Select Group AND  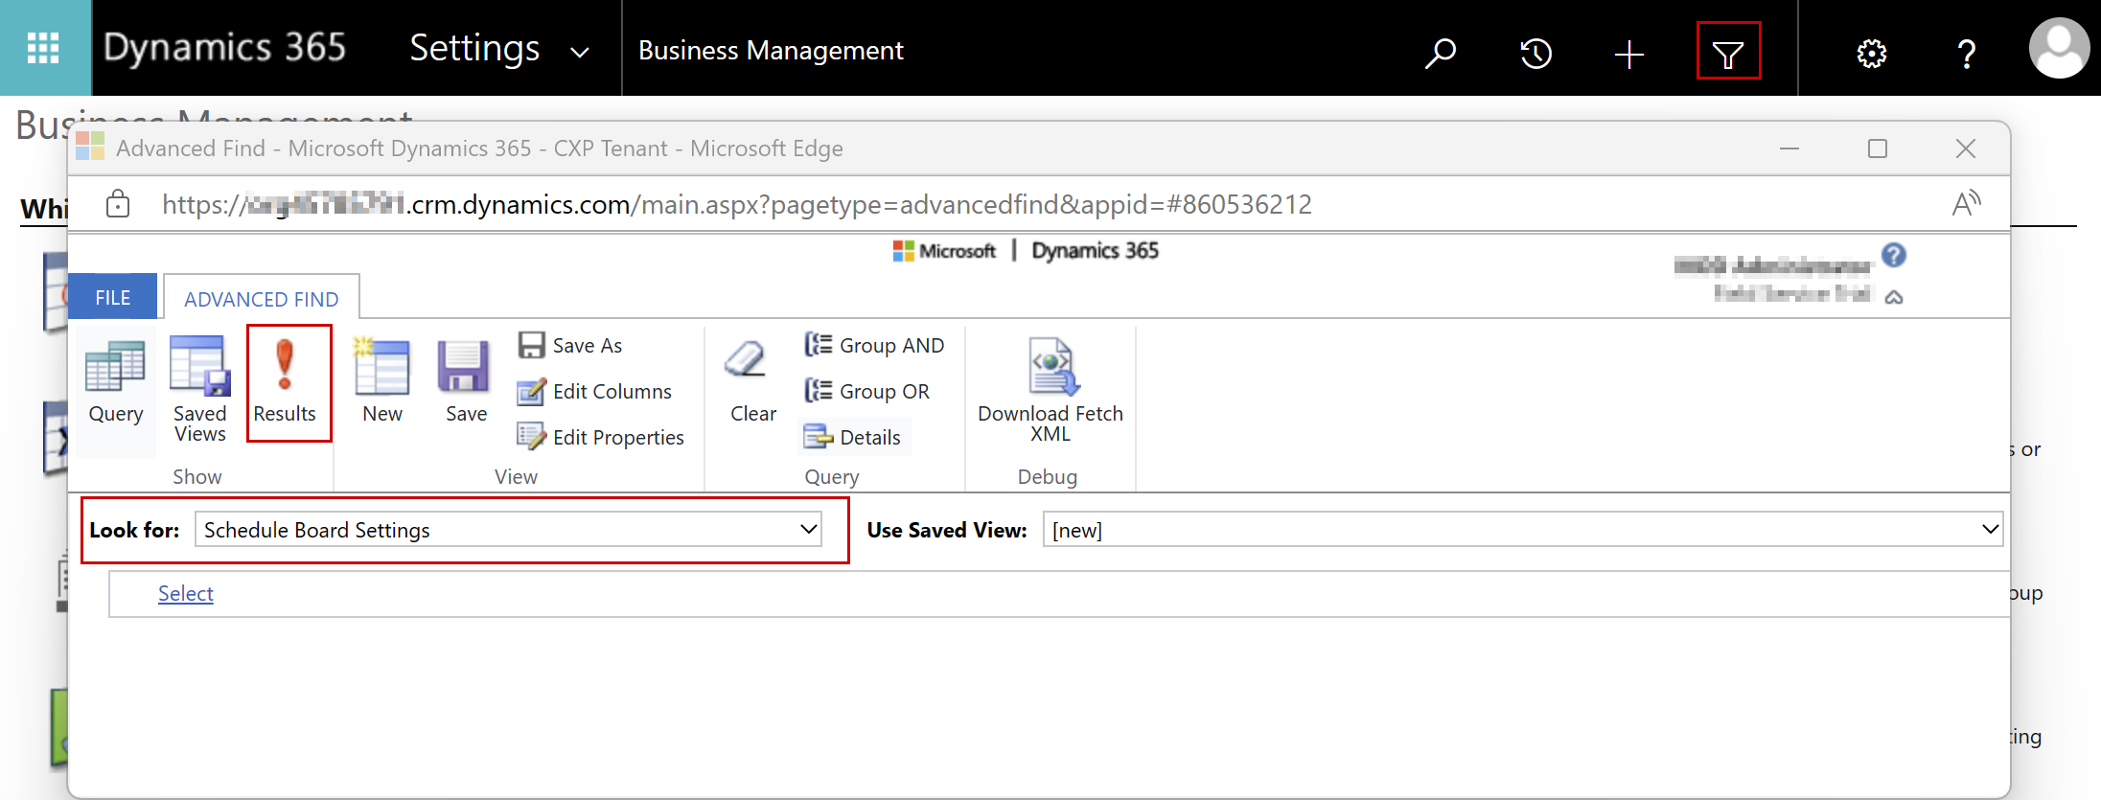click(x=874, y=345)
